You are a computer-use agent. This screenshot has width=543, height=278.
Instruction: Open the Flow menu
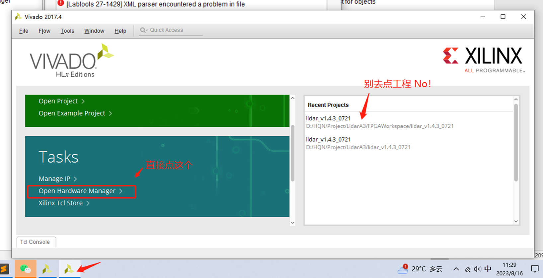(44, 31)
